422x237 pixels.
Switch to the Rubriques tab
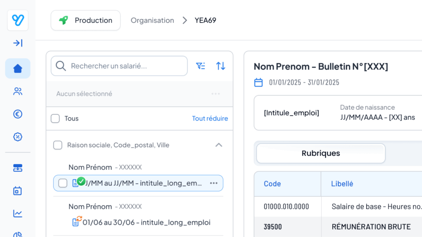[321, 153]
